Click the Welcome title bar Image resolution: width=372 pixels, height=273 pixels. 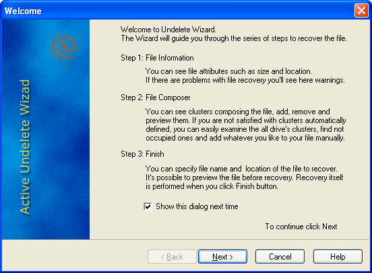(178, 11)
